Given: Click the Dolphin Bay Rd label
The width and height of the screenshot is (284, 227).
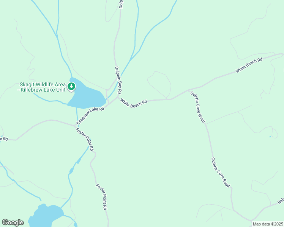Looking at the screenshot, I should pyautogui.click(x=118, y=80).
